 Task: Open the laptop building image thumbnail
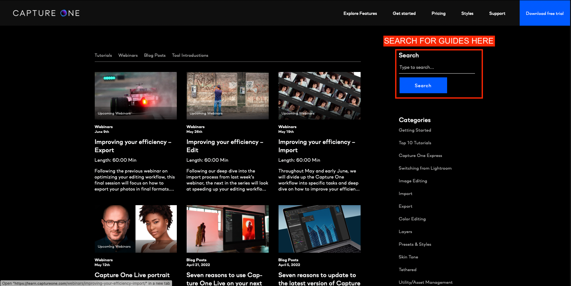tap(319, 229)
